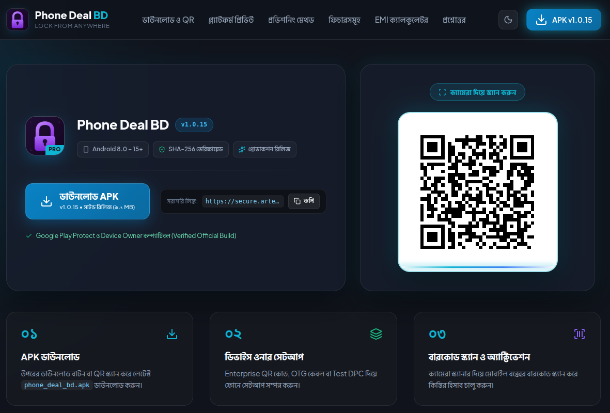Toggle dark mode with the moon icon
Viewport: 610px width, 413px height.
tap(508, 20)
